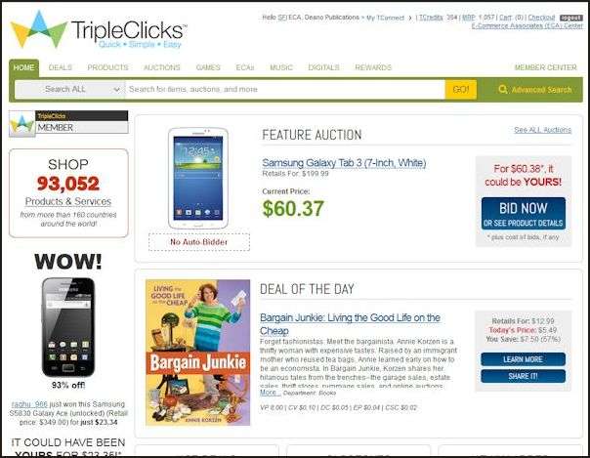Screen dimensions: 590x458
Task: Click the BID NOW button
Action: 523,213
